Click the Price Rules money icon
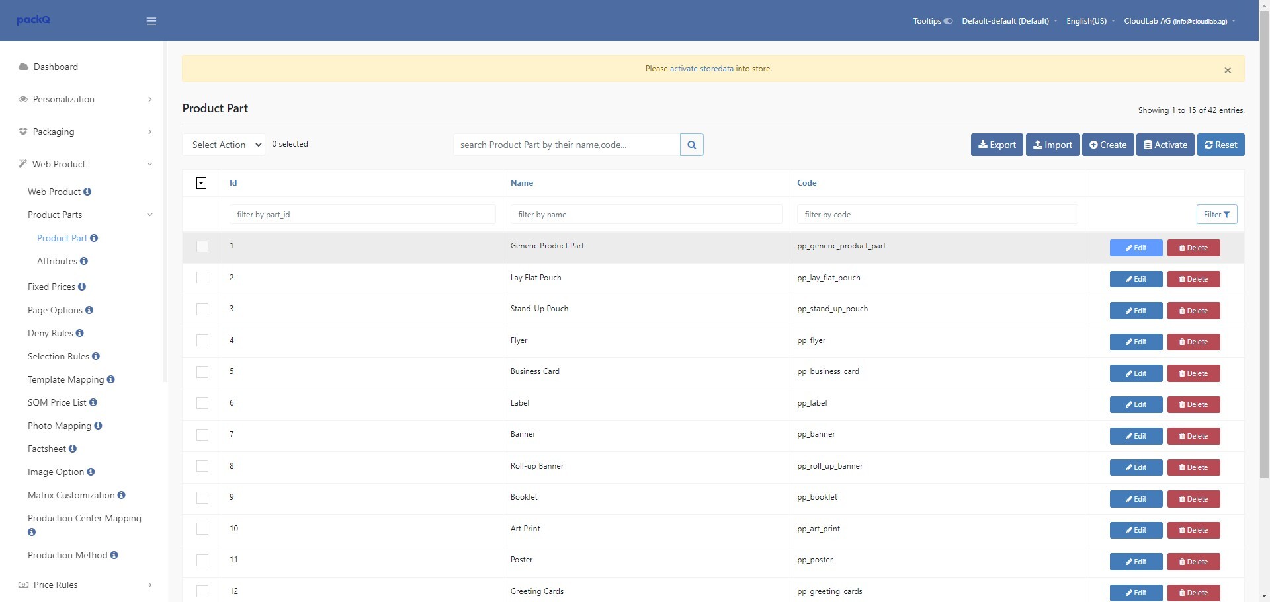This screenshot has height=602, width=1270. 23,585
